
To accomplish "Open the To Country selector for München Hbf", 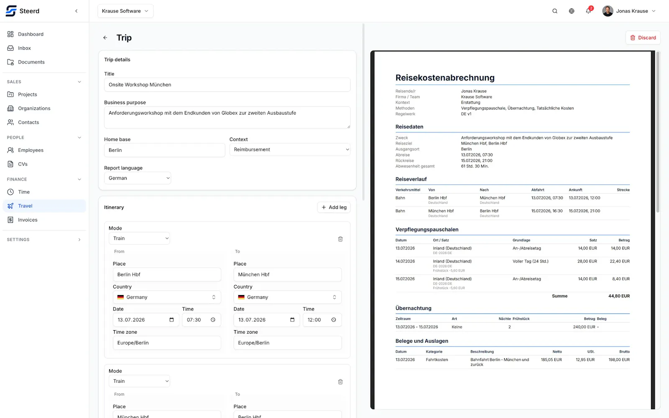I will [x=288, y=297].
